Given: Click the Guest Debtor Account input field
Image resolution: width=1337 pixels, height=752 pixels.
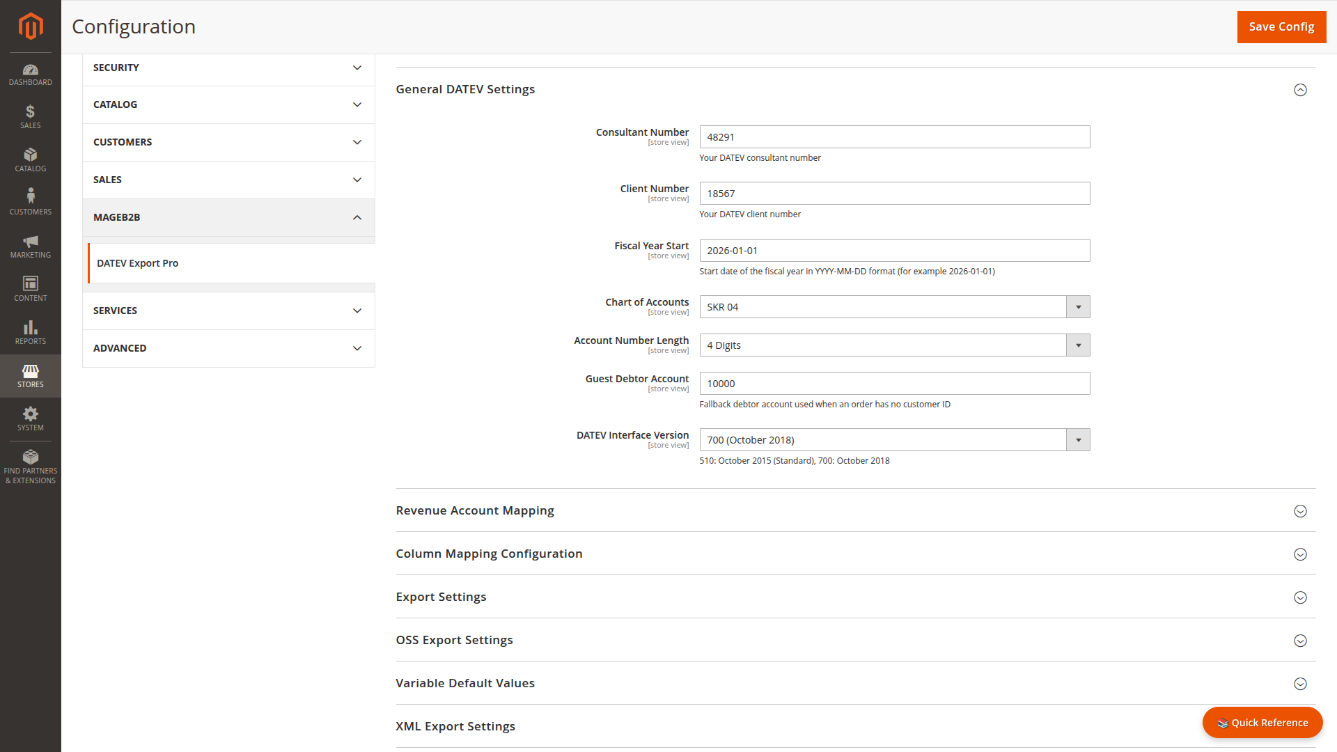Looking at the screenshot, I should [895, 384].
